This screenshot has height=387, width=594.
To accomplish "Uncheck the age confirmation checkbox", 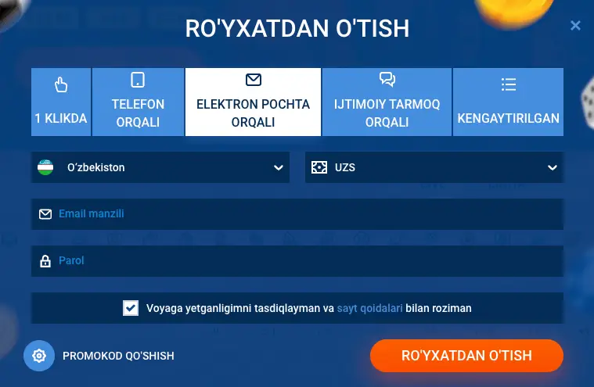I will point(131,308).
